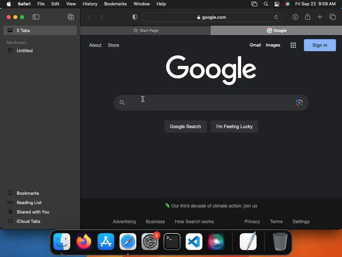This screenshot has width=342, height=257.
Task: Open System Settings from the Dock
Action: click(150, 242)
